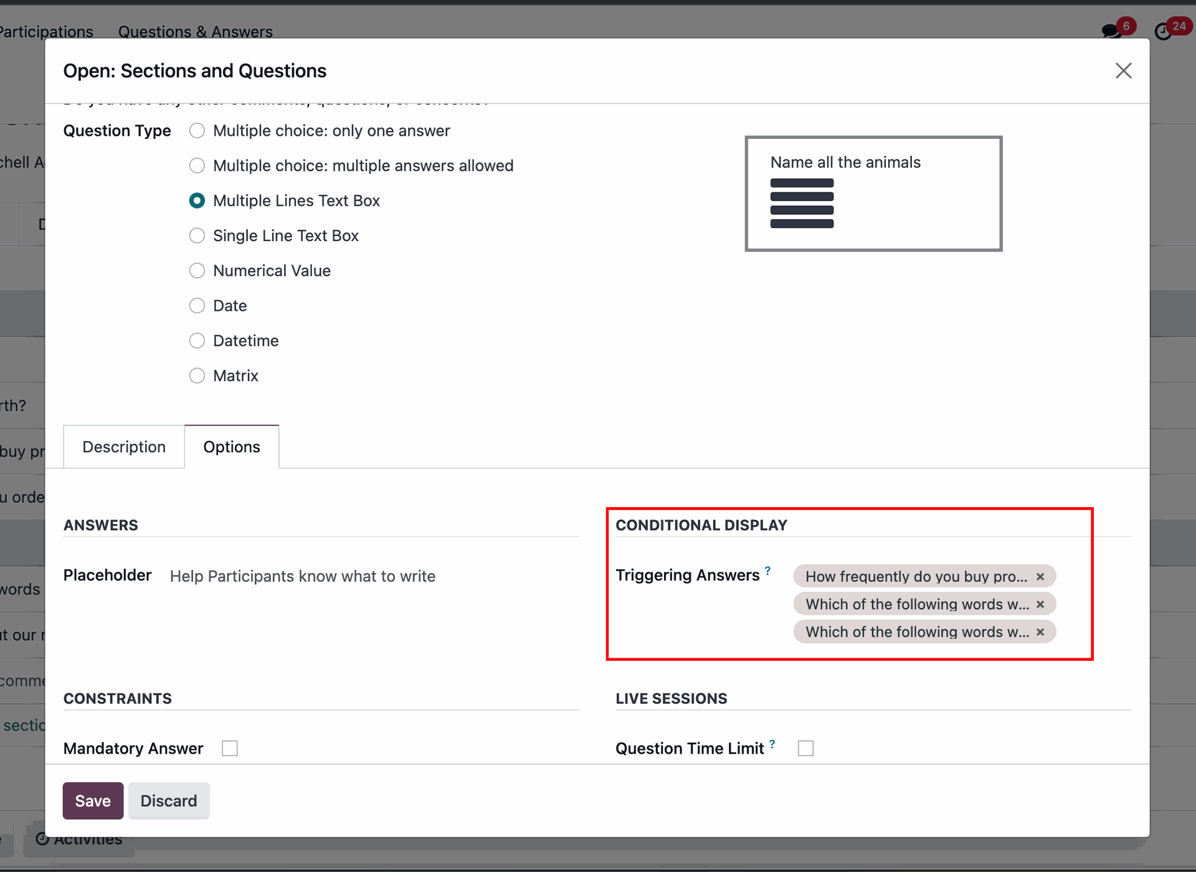Switch to the Description tab

click(124, 447)
